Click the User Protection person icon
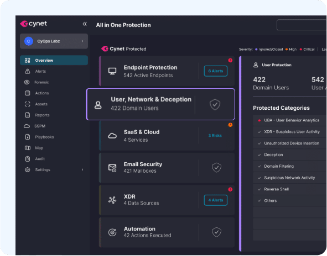 pos(256,65)
